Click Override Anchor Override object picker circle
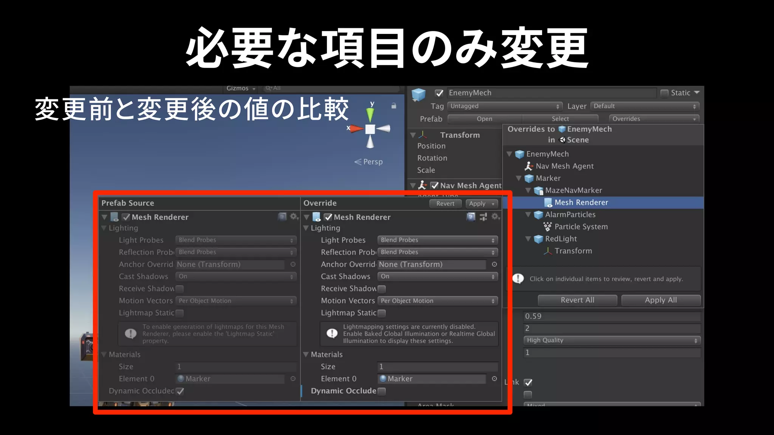This screenshot has height=435, width=774. point(494,264)
